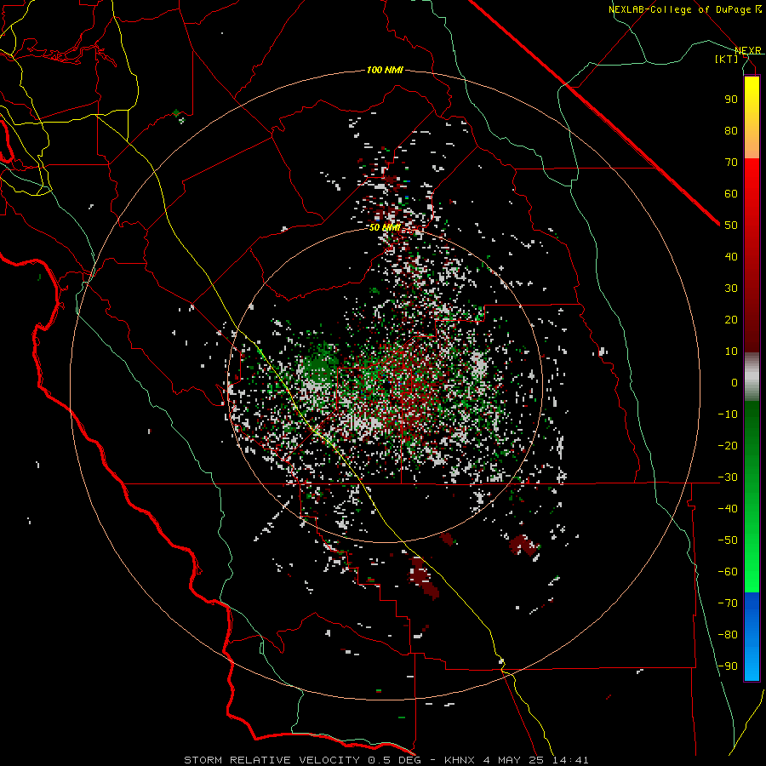Click the 80 value on the velocity scale
The image size is (766, 766).
coord(731,131)
